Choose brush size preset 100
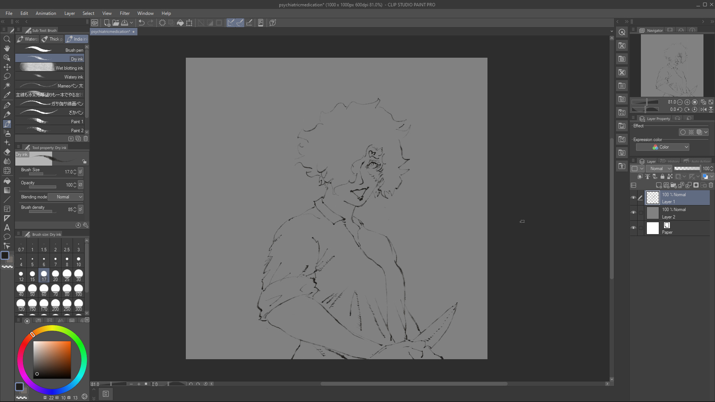 (79, 290)
